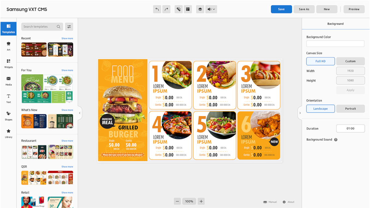Open the Background Color swatch field

click(335, 44)
